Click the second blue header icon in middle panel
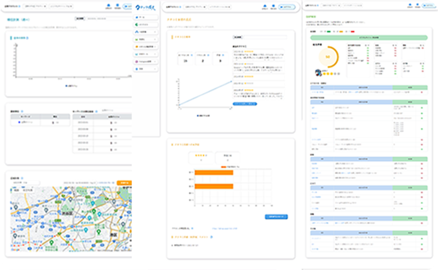 [273, 7]
